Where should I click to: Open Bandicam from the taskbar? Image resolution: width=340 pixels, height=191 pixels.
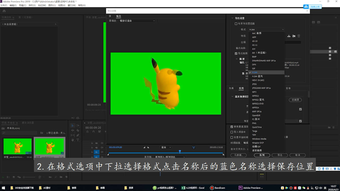tap(218, 188)
